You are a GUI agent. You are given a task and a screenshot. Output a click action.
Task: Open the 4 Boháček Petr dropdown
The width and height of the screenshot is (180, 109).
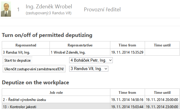click(91, 60)
